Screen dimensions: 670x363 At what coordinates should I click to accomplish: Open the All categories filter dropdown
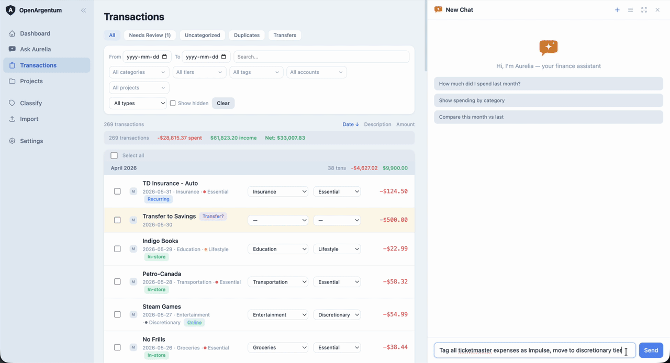[139, 72]
